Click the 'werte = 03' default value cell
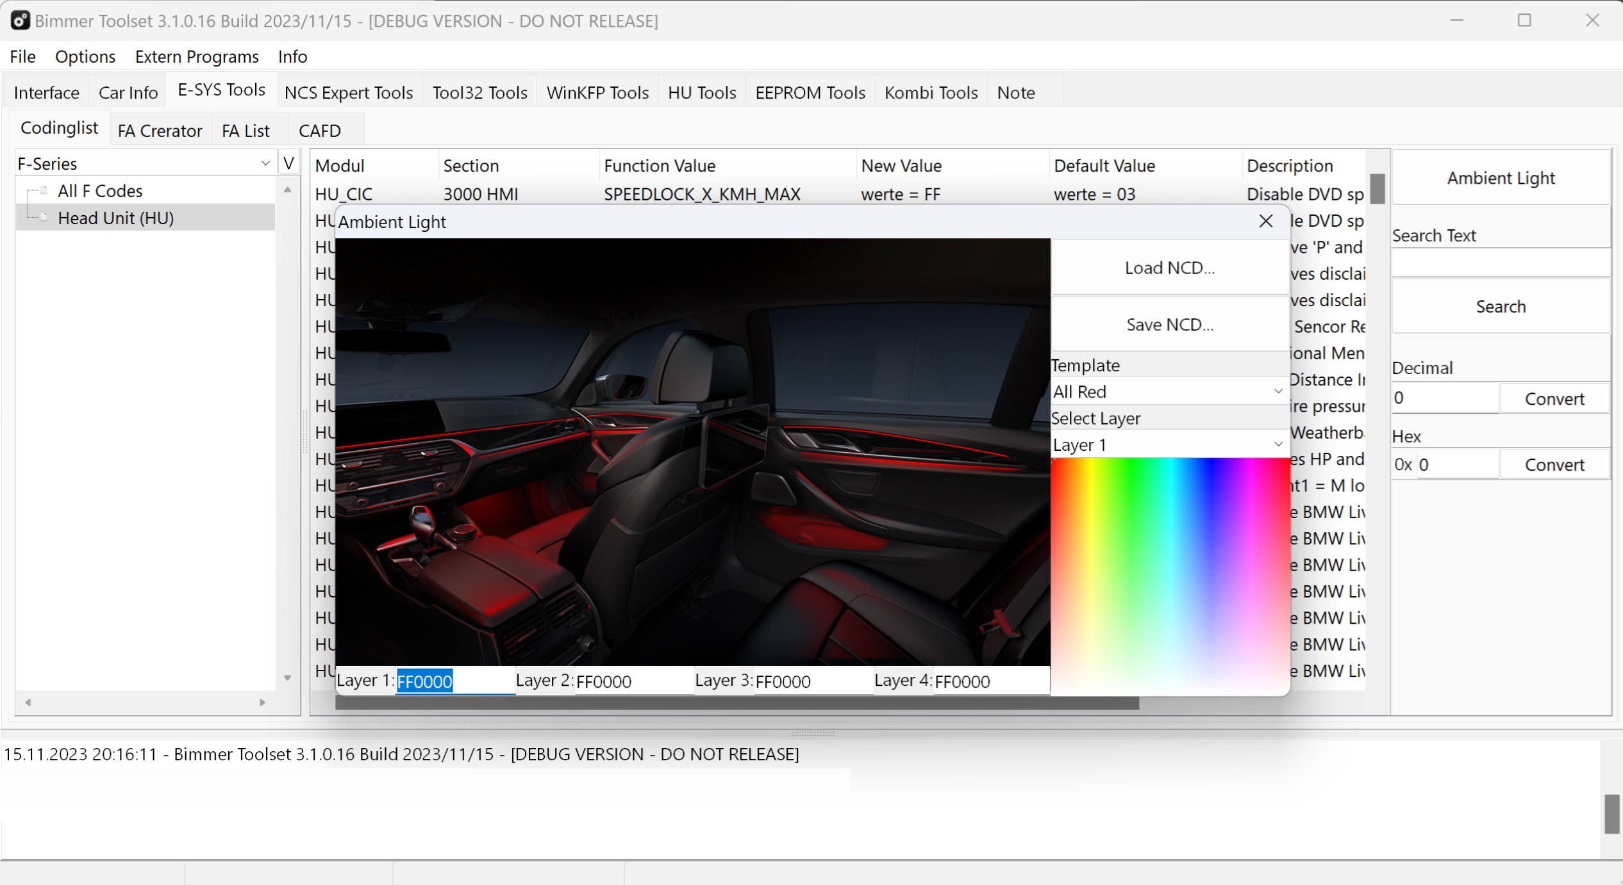The height and width of the screenshot is (885, 1623). click(1094, 194)
